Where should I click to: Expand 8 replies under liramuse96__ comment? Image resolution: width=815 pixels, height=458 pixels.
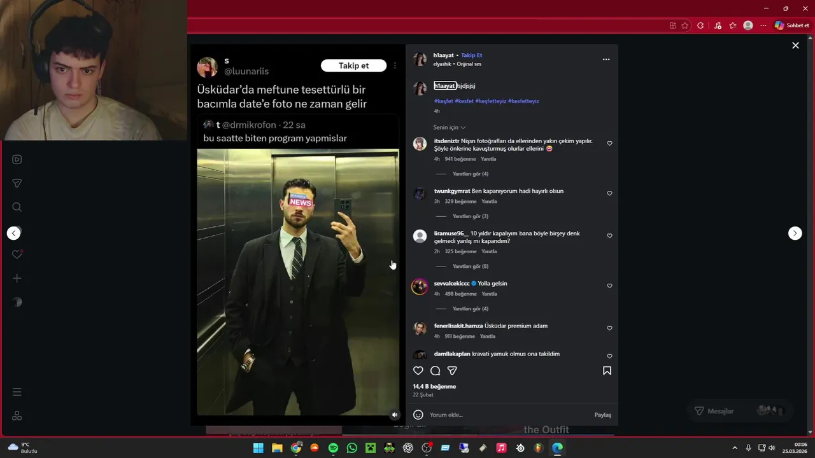pyautogui.click(x=471, y=267)
